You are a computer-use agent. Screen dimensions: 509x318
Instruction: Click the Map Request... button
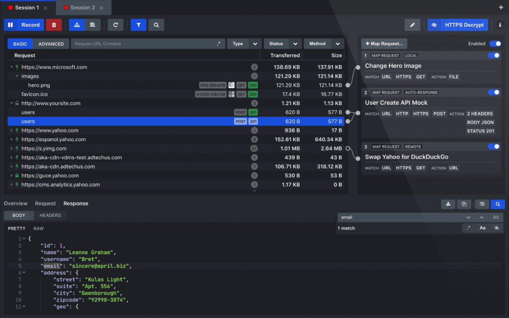click(x=384, y=44)
